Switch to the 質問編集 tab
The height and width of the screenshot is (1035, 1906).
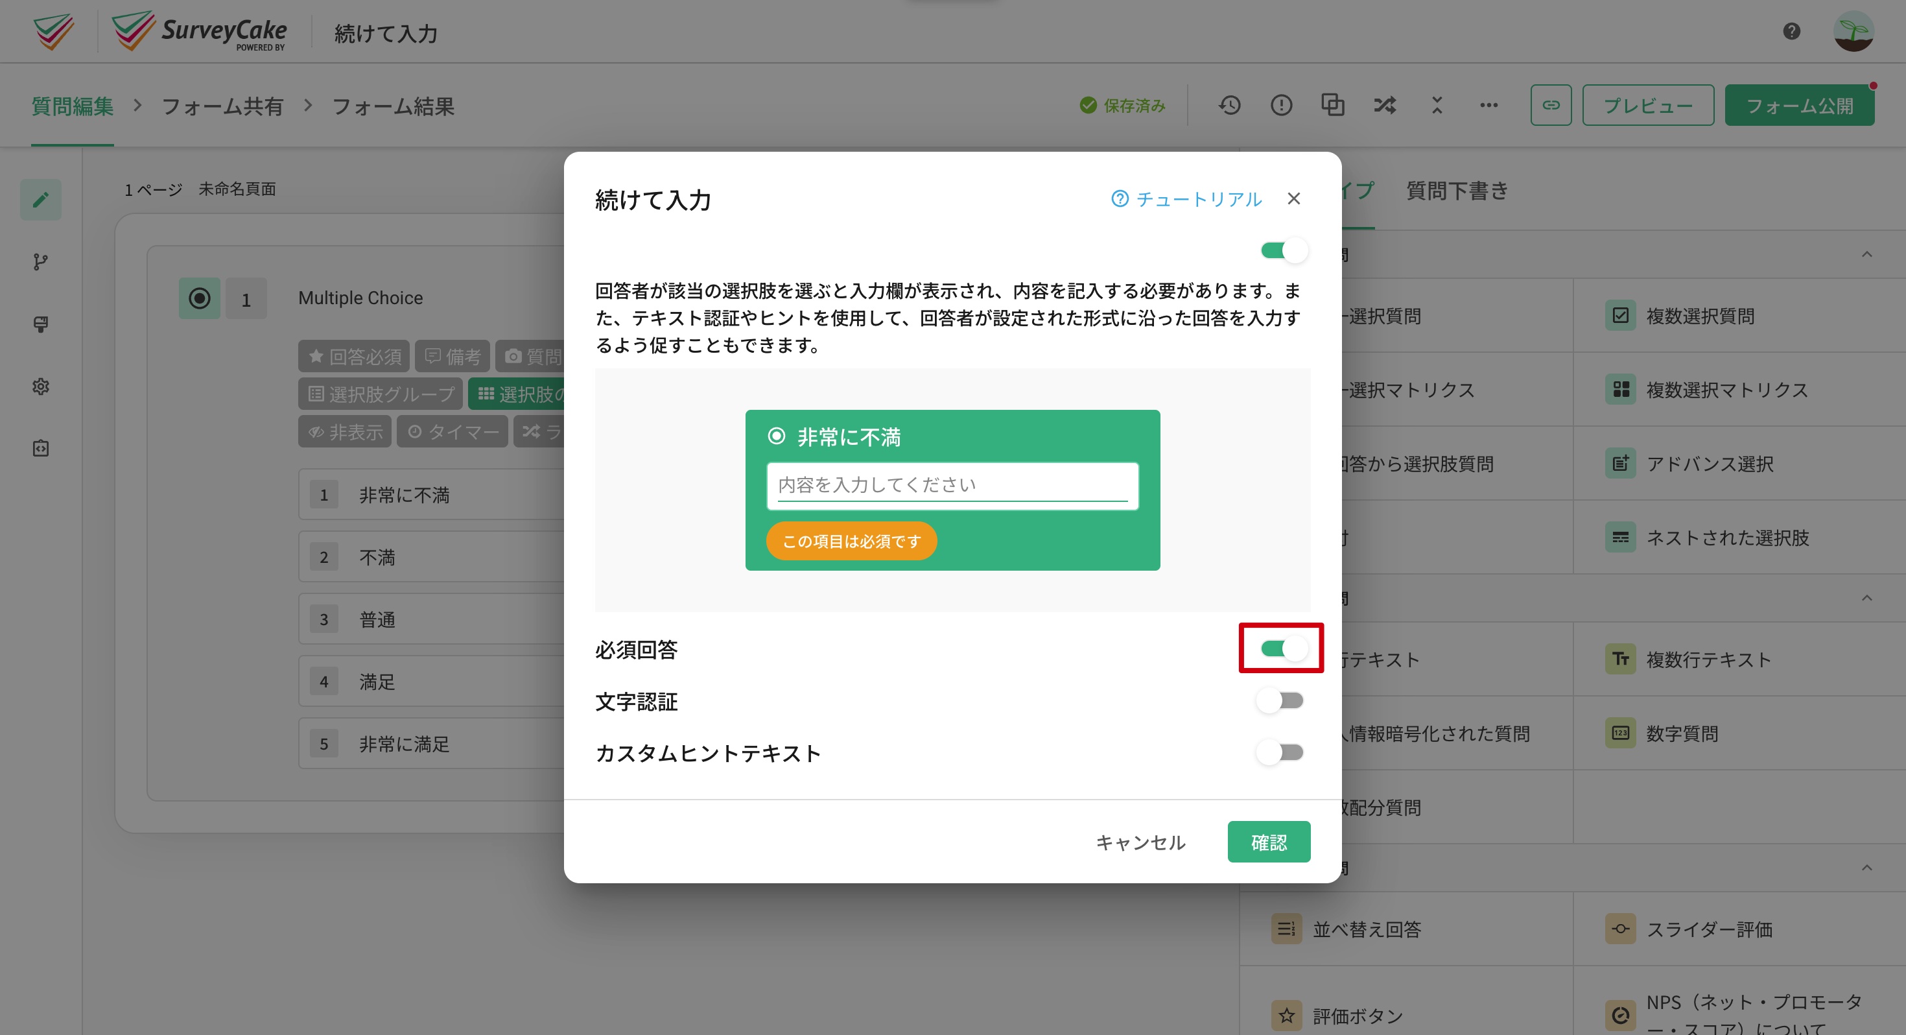click(x=72, y=106)
